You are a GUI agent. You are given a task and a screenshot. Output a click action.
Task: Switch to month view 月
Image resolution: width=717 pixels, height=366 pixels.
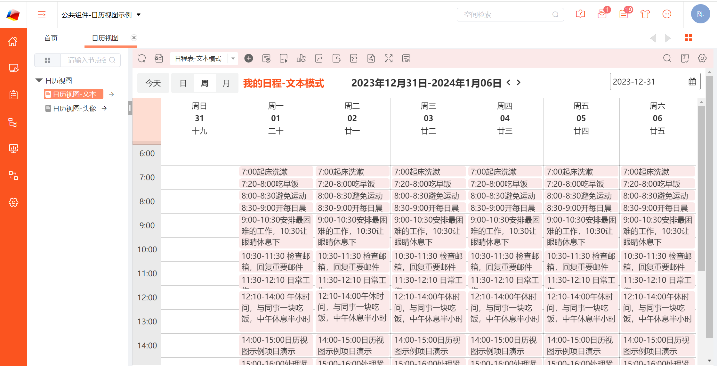tap(226, 83)
